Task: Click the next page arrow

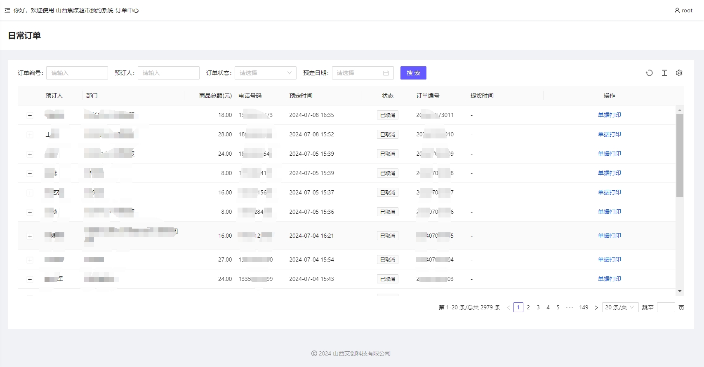Action: click(x=596, y=308)
